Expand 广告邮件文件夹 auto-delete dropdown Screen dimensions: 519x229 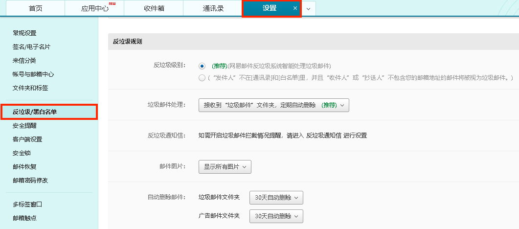tap(276, 216)
